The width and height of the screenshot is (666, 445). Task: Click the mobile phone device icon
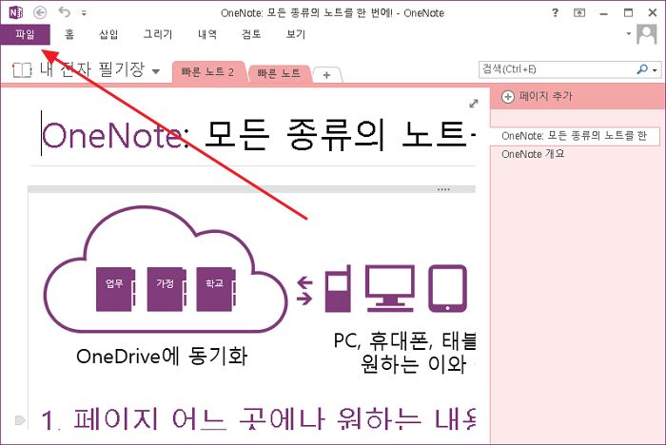[x=338, y=288]
